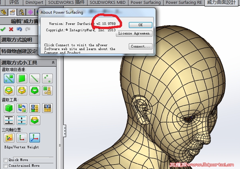Click the About Power Surfacing title bar
The image size is (240, 169).
(97, 12)
